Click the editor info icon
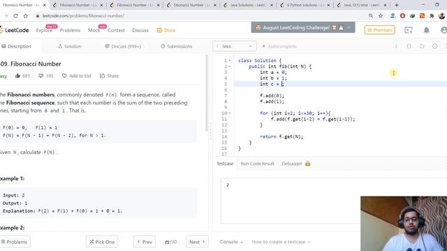This screenshot has width=447, height=251. pos(396,46)
